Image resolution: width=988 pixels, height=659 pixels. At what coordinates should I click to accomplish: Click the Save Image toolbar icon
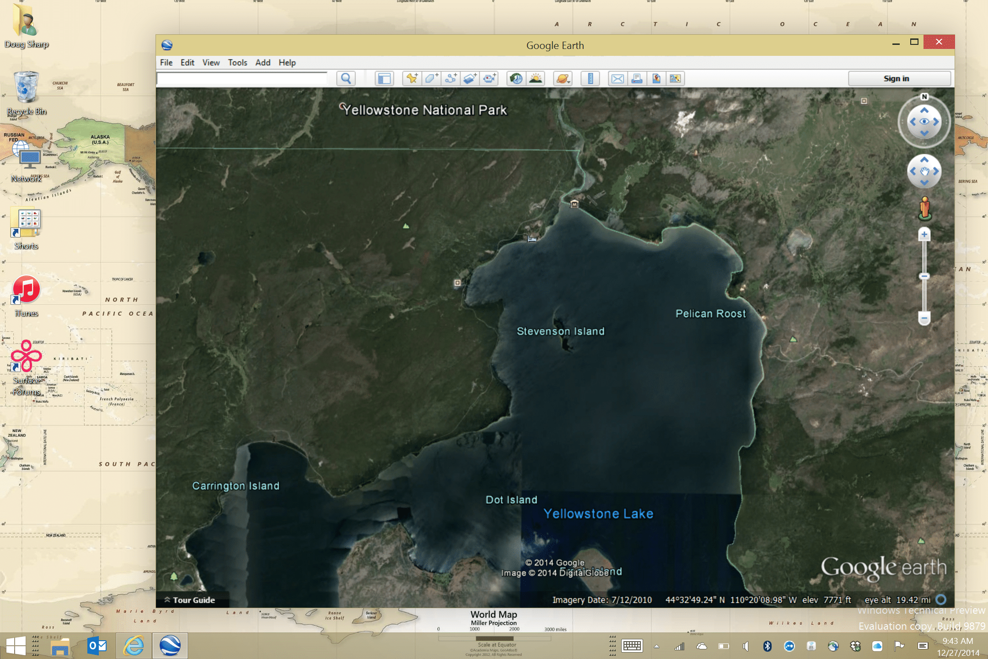point(656,79)
